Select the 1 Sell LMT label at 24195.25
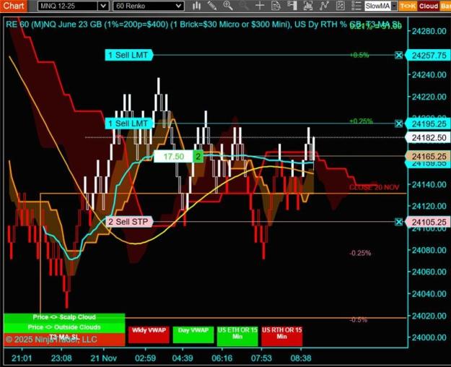The height and width of the screenshot is (367, 451). [128, 124]
